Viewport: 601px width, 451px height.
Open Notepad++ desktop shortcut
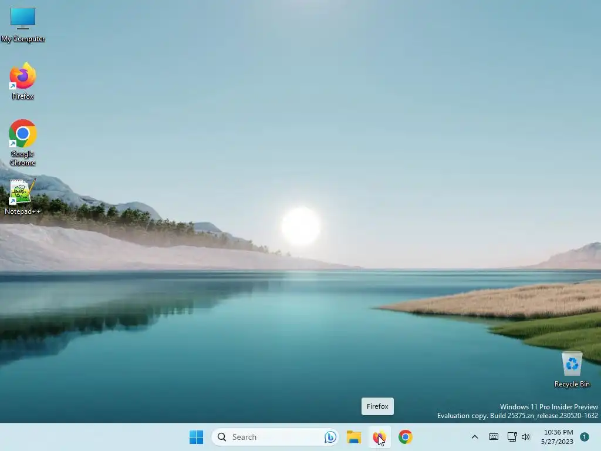[22, 196]
